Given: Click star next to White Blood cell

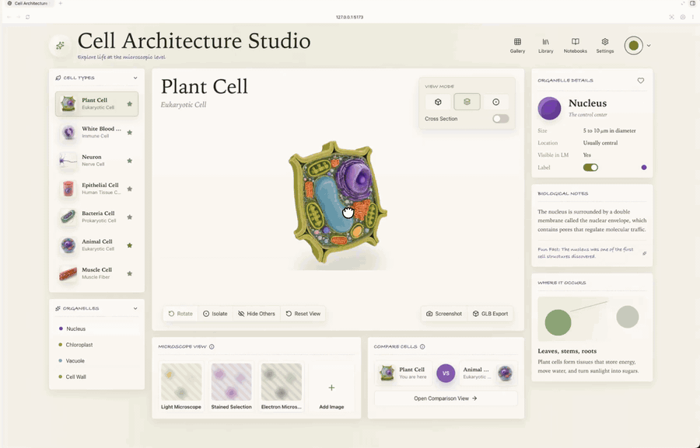Looking at the screenshot, I should [129, 133].
